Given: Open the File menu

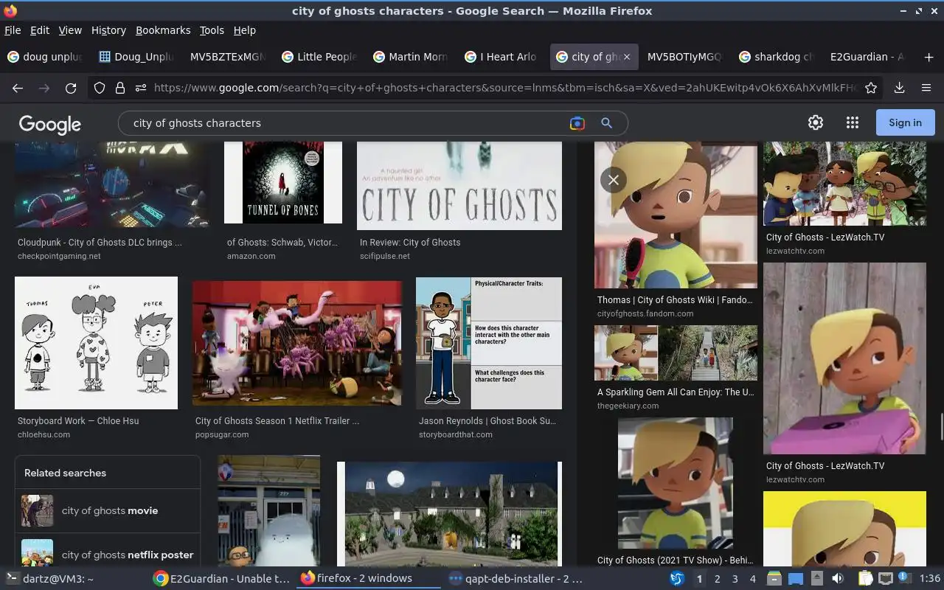Looking at the screenshot, I should click(x=13, y=30).
